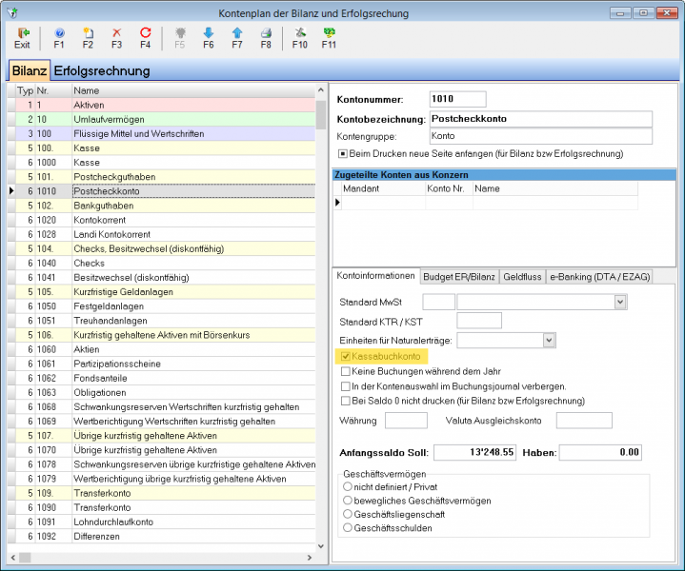This screenshot has width=685, height=571.
Task: Click the account list scroll down arrow
Action: 321,546
